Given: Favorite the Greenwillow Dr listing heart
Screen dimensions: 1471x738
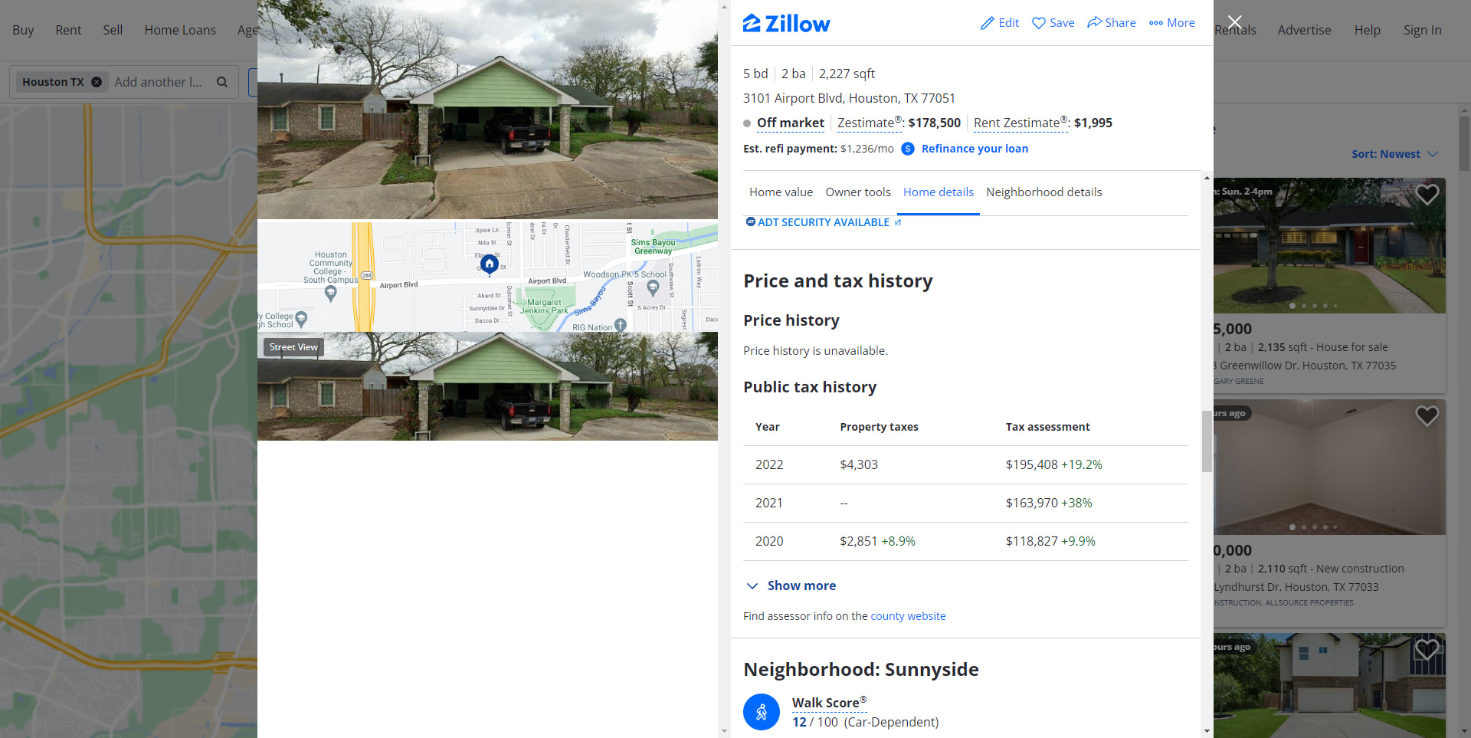Looking at the screenshot, I should (1427, 195).
